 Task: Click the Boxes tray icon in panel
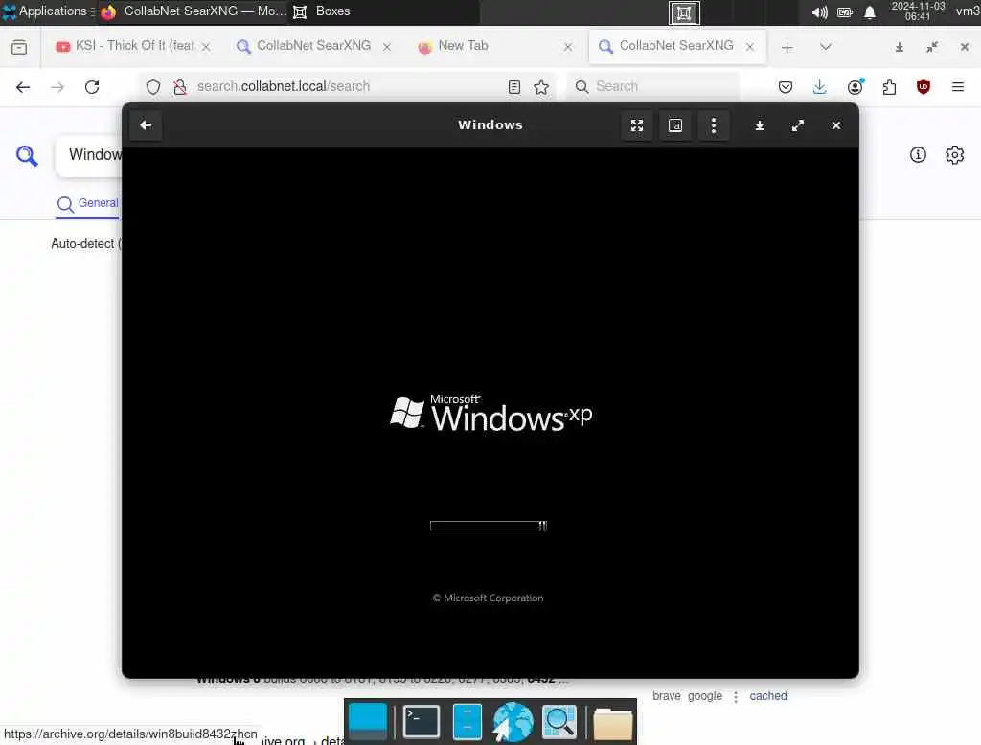(x=684, y=12)
